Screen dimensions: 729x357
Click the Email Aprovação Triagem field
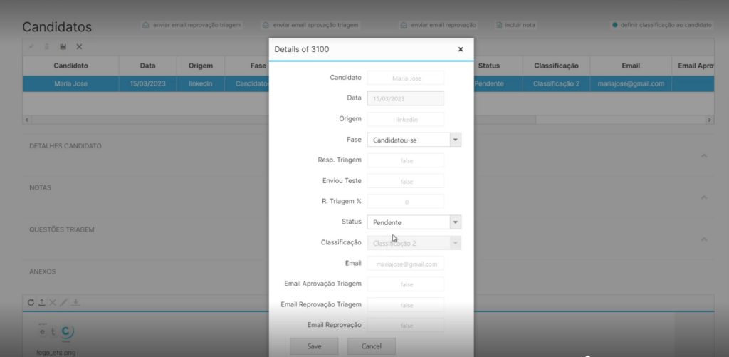click(x=405, y=284)
